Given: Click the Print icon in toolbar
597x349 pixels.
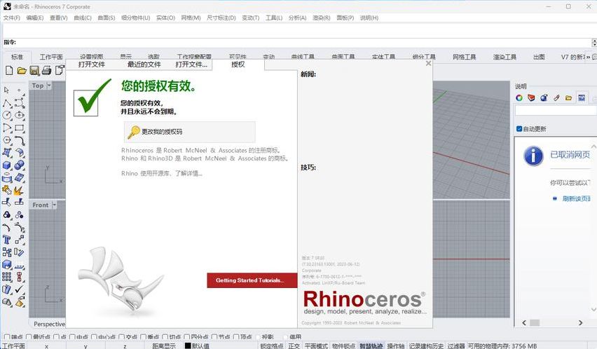Looking at the screenshot, I should 46,70.
